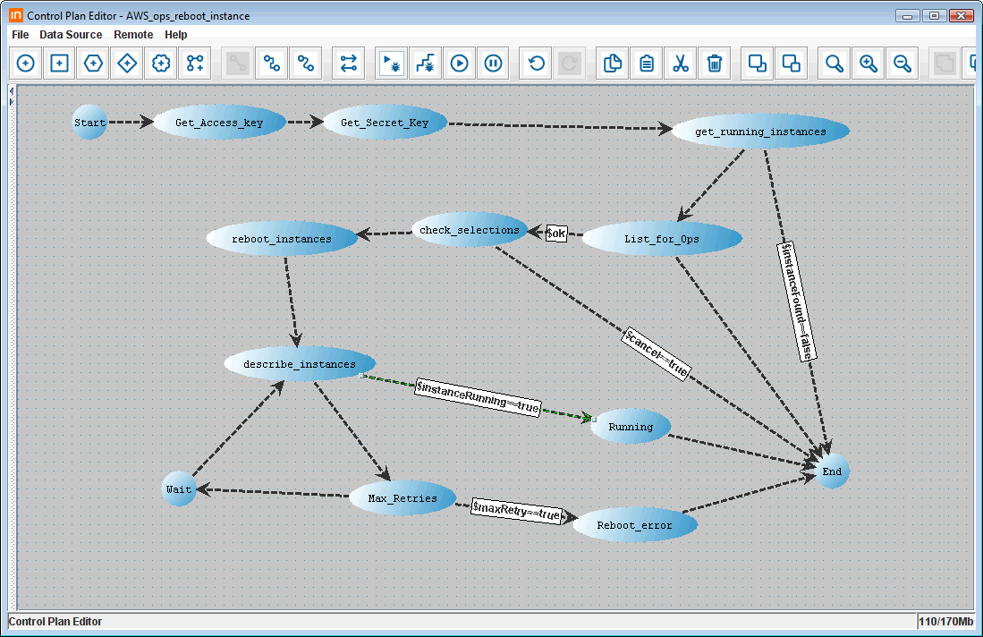983x637 pixels.
Task: Click the add branch nodes toolbar icon
Action: (x=195, y=64)
